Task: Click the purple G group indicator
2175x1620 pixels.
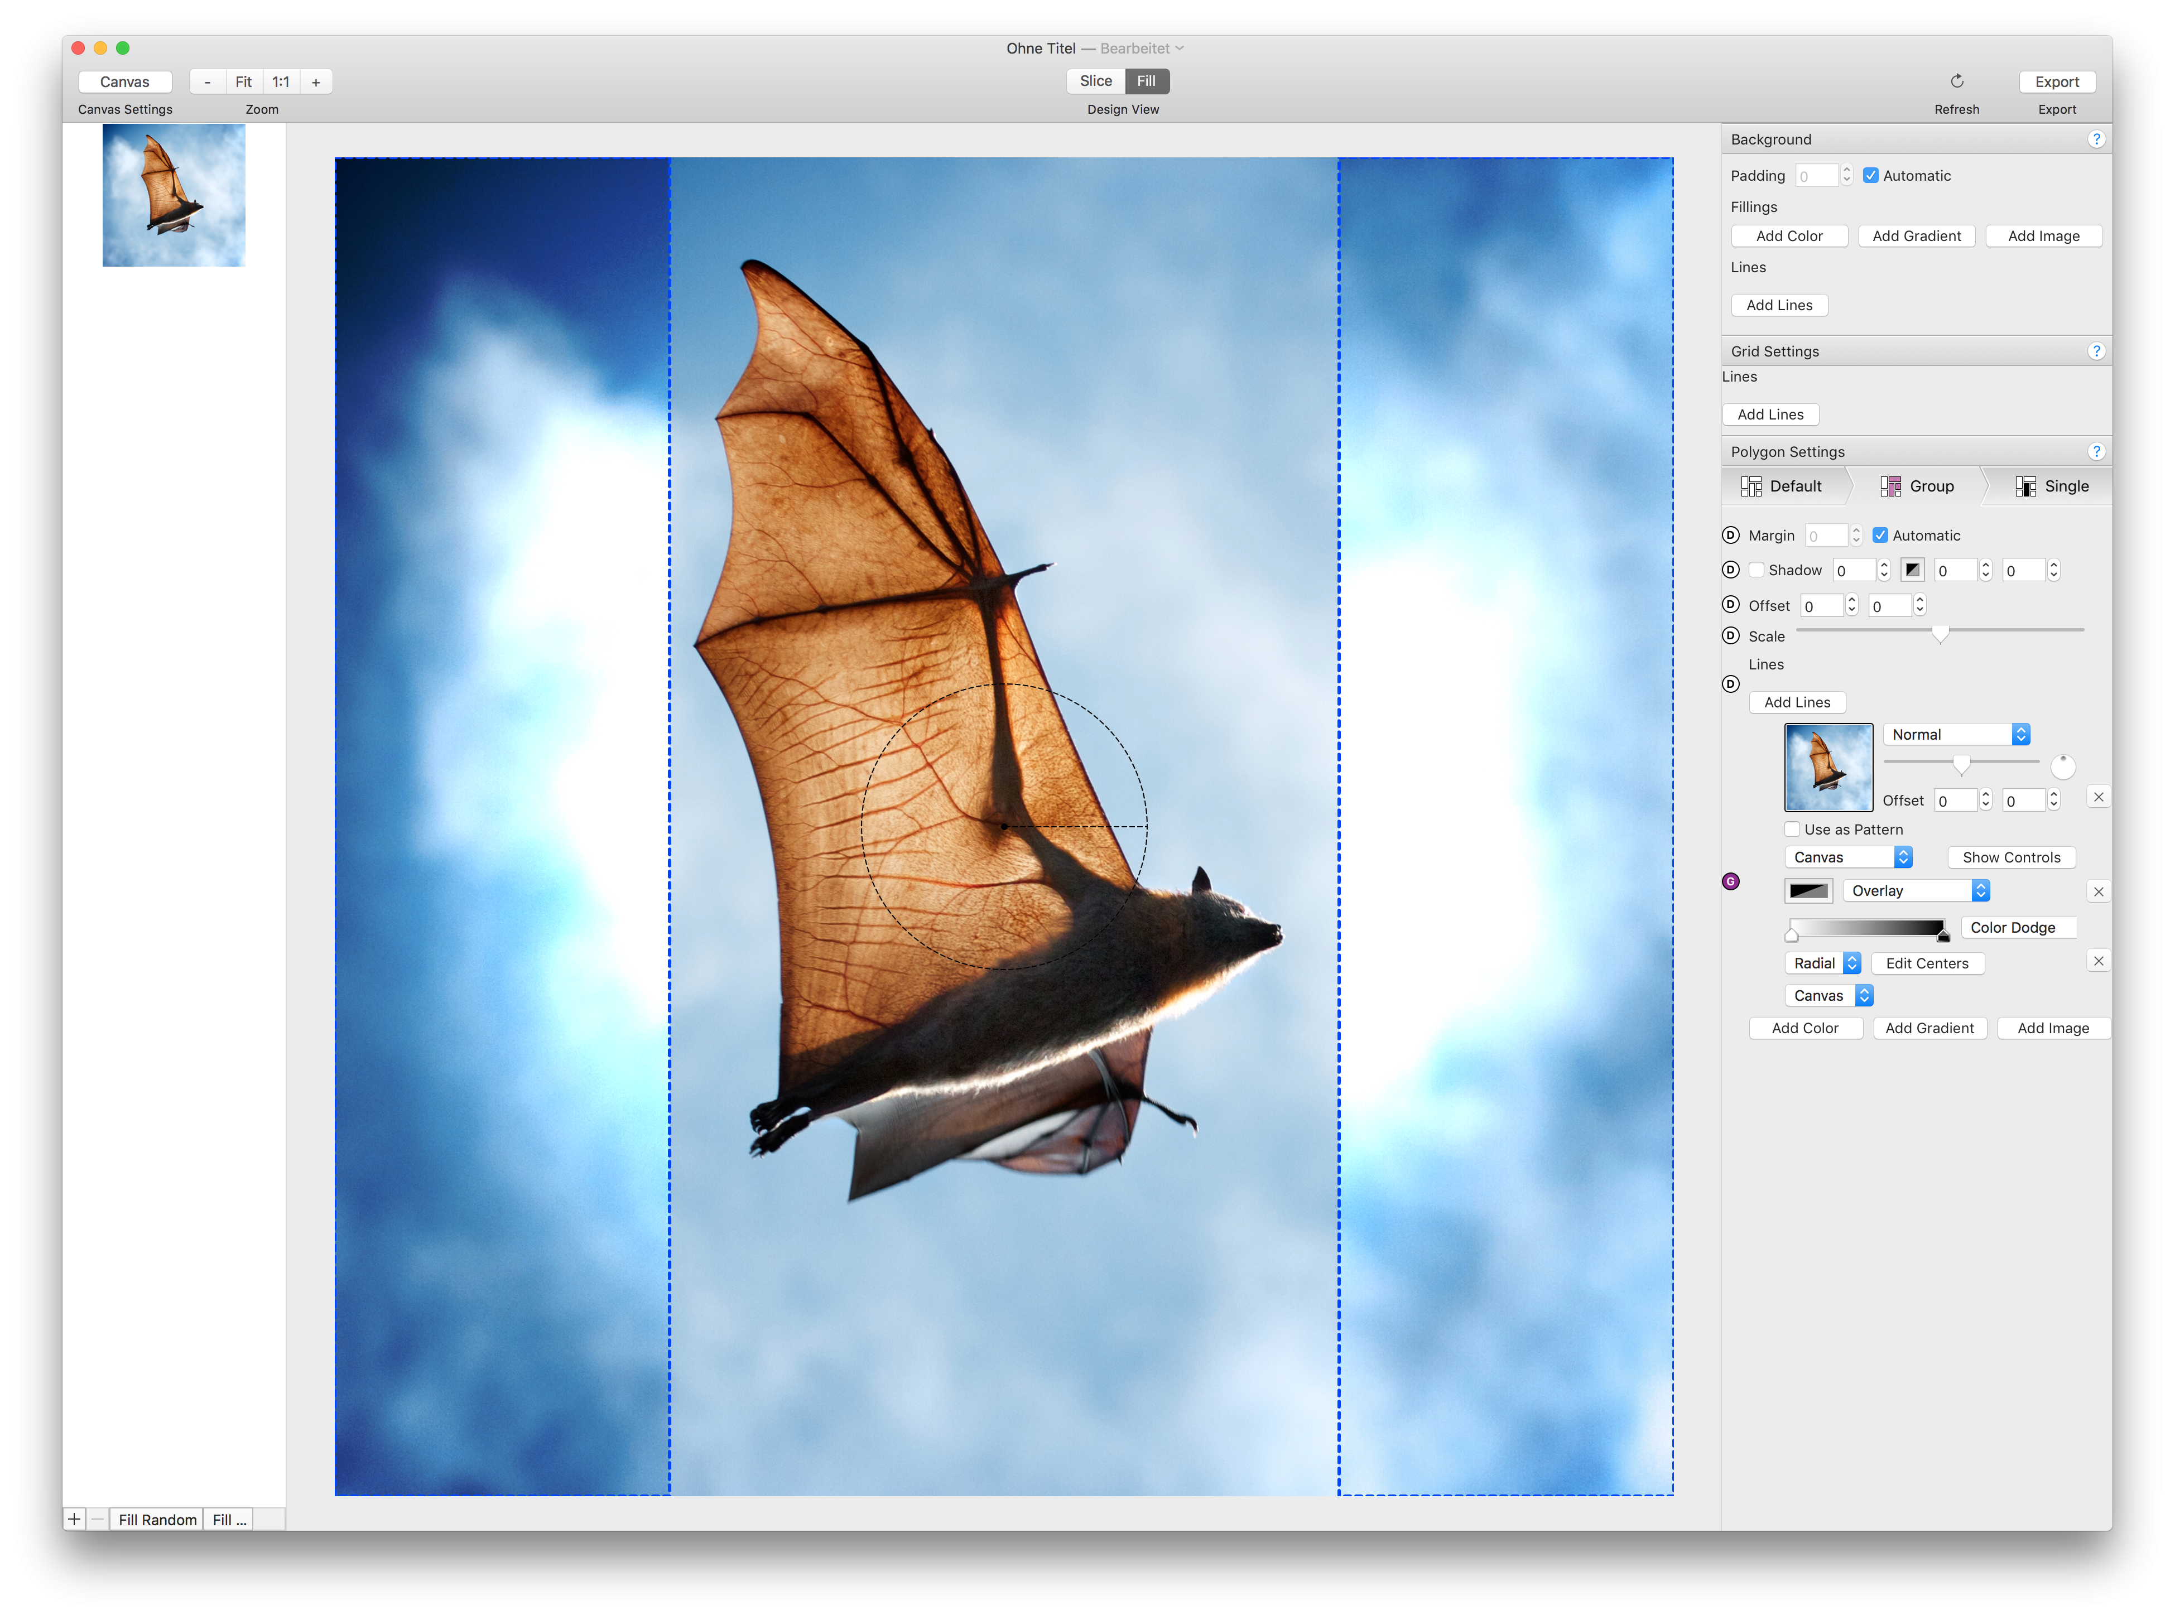Action: pos(1731,881)
